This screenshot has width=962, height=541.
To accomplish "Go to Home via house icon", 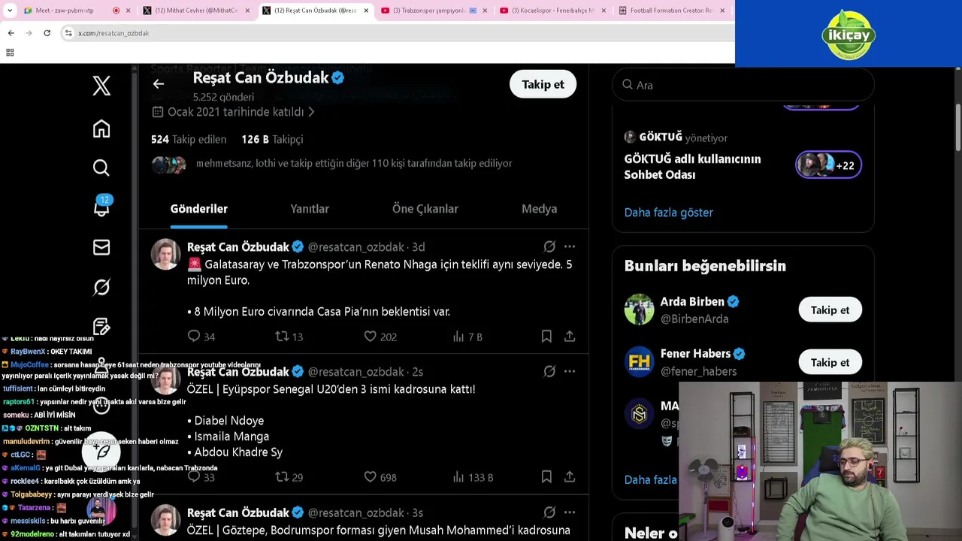I will click(x=101, y=128).
